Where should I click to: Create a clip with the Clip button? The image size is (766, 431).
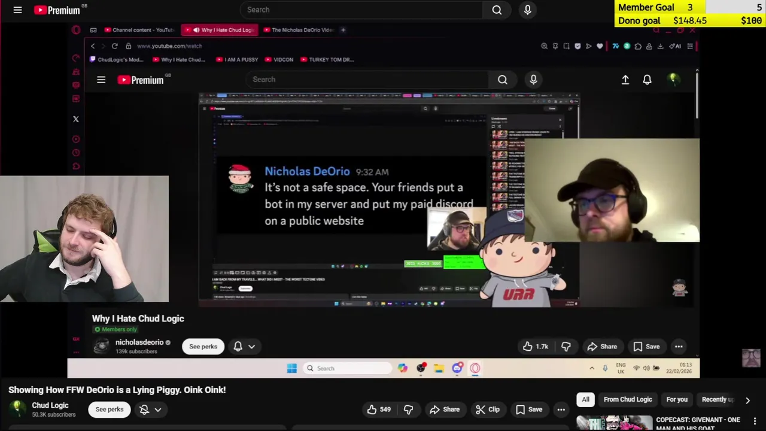click(x=488, y=409)
